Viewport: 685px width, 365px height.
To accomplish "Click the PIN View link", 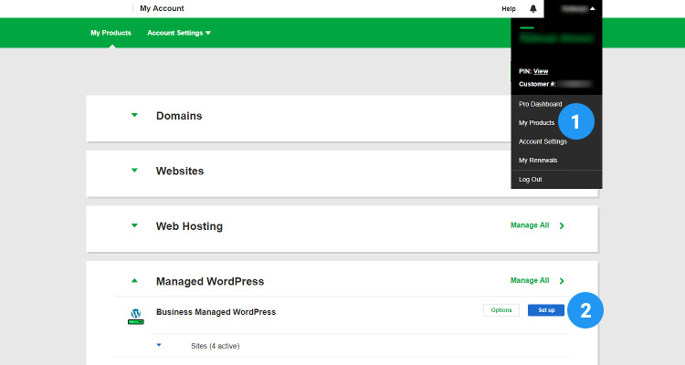I will 541,71.
